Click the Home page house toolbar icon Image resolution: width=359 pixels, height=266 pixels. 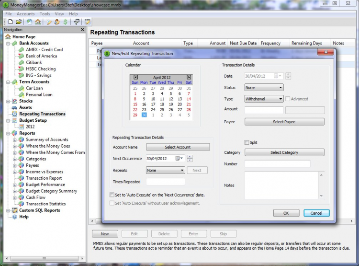tap(38, 22)
